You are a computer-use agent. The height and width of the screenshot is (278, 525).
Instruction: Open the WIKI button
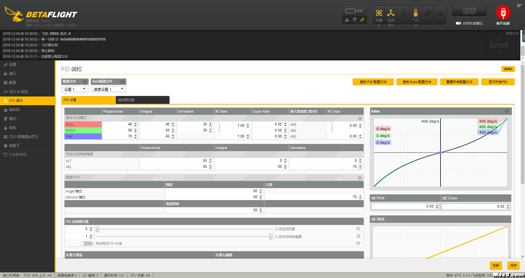508,69
